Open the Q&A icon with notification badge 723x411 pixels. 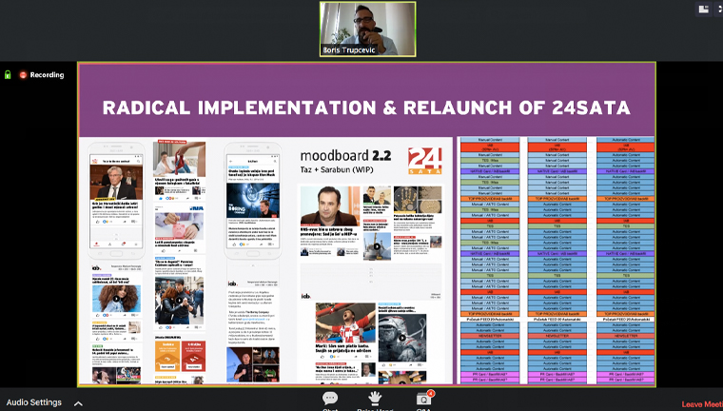coord(423,399)
